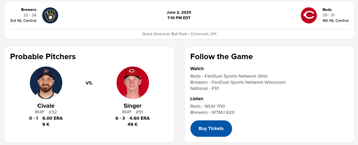Click the Brewers WTMJ 620 radio listing
Viewport: 358px width, 145px height.
(x=212, y=113)
